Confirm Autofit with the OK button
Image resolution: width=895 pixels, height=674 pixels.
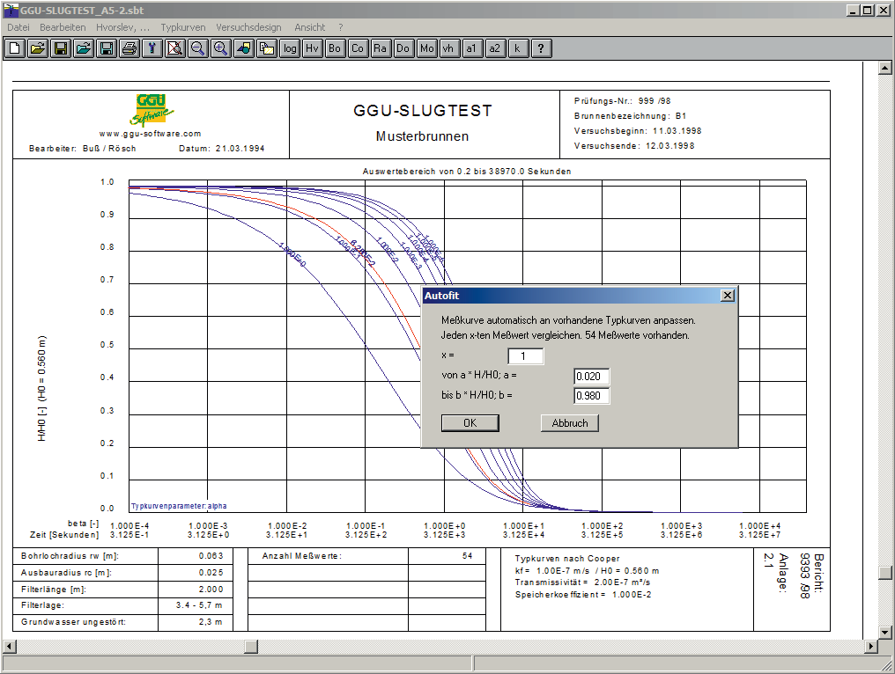(470, 423)
